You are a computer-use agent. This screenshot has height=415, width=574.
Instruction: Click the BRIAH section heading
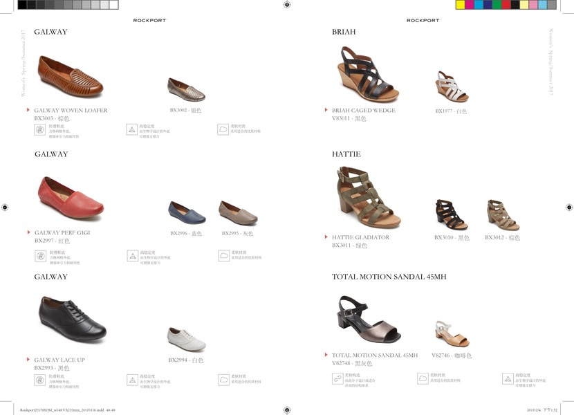tap(344, 32)
